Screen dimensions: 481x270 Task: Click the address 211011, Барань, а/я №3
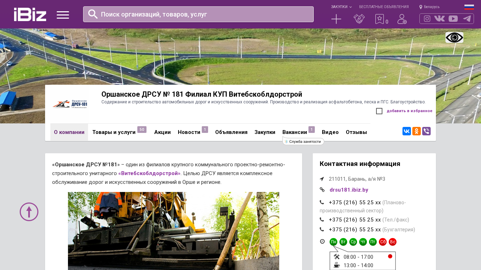click(357, 179)
